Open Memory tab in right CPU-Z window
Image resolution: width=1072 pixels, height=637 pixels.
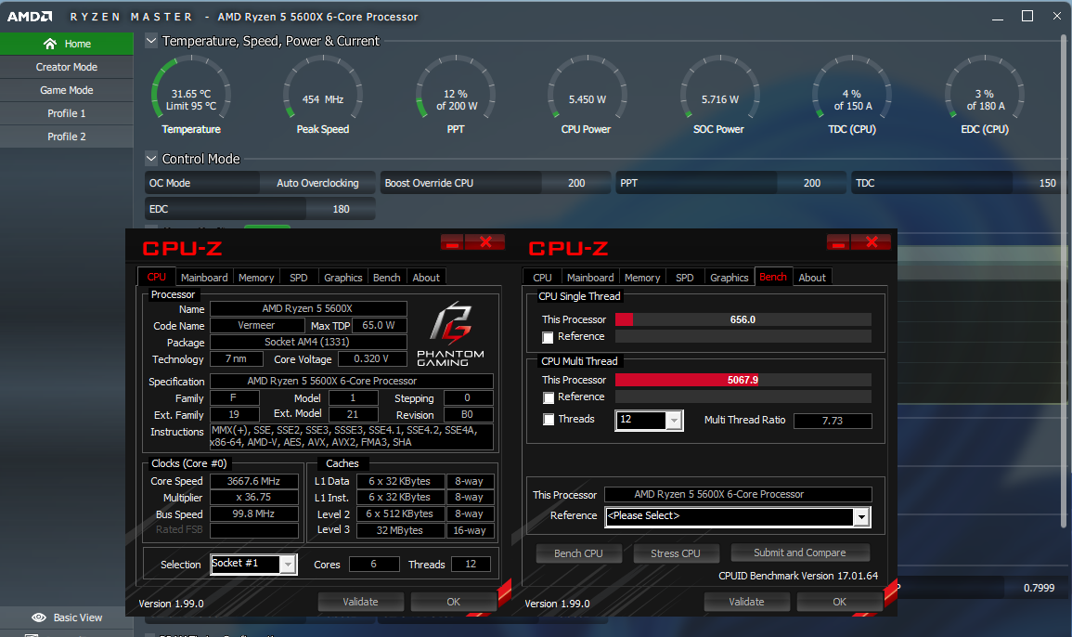[642, 277]
